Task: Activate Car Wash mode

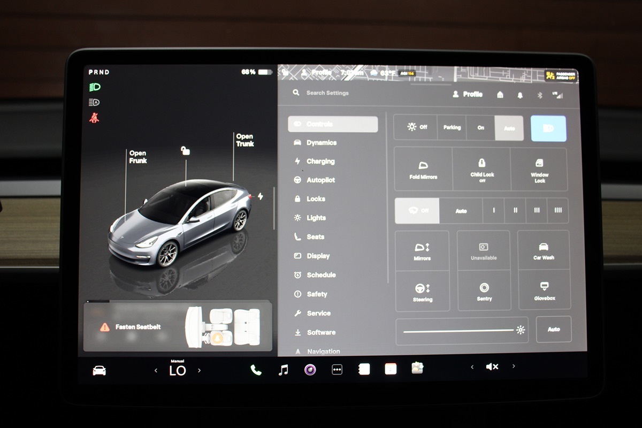Action: point(544,250)
